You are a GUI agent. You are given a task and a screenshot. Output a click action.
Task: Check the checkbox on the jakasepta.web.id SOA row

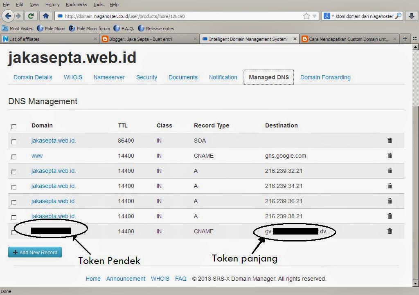point(14,141)
